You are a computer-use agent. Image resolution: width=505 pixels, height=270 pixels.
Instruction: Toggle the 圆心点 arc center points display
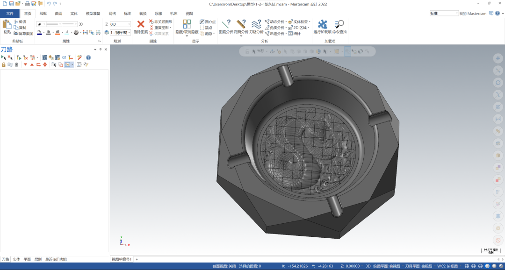point(208,21)
